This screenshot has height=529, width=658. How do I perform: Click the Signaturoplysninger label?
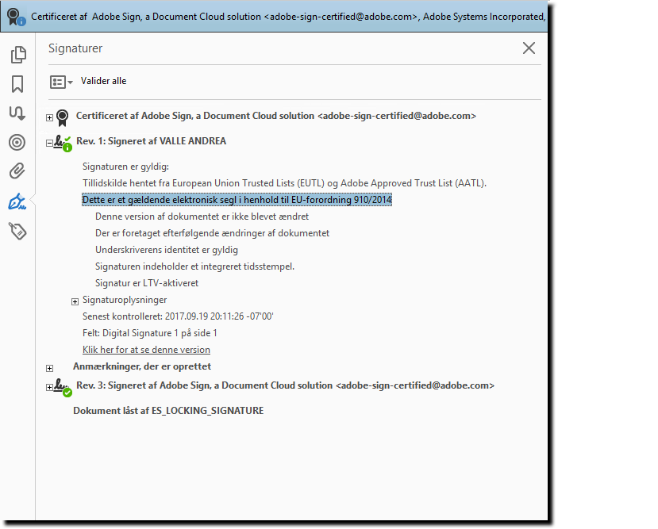point(124,300)
